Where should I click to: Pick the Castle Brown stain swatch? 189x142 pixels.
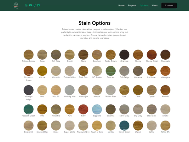(x=111, y=55)
